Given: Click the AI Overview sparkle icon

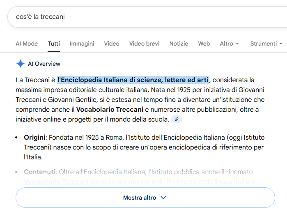Looking at the screenshot, I should 20,64.
